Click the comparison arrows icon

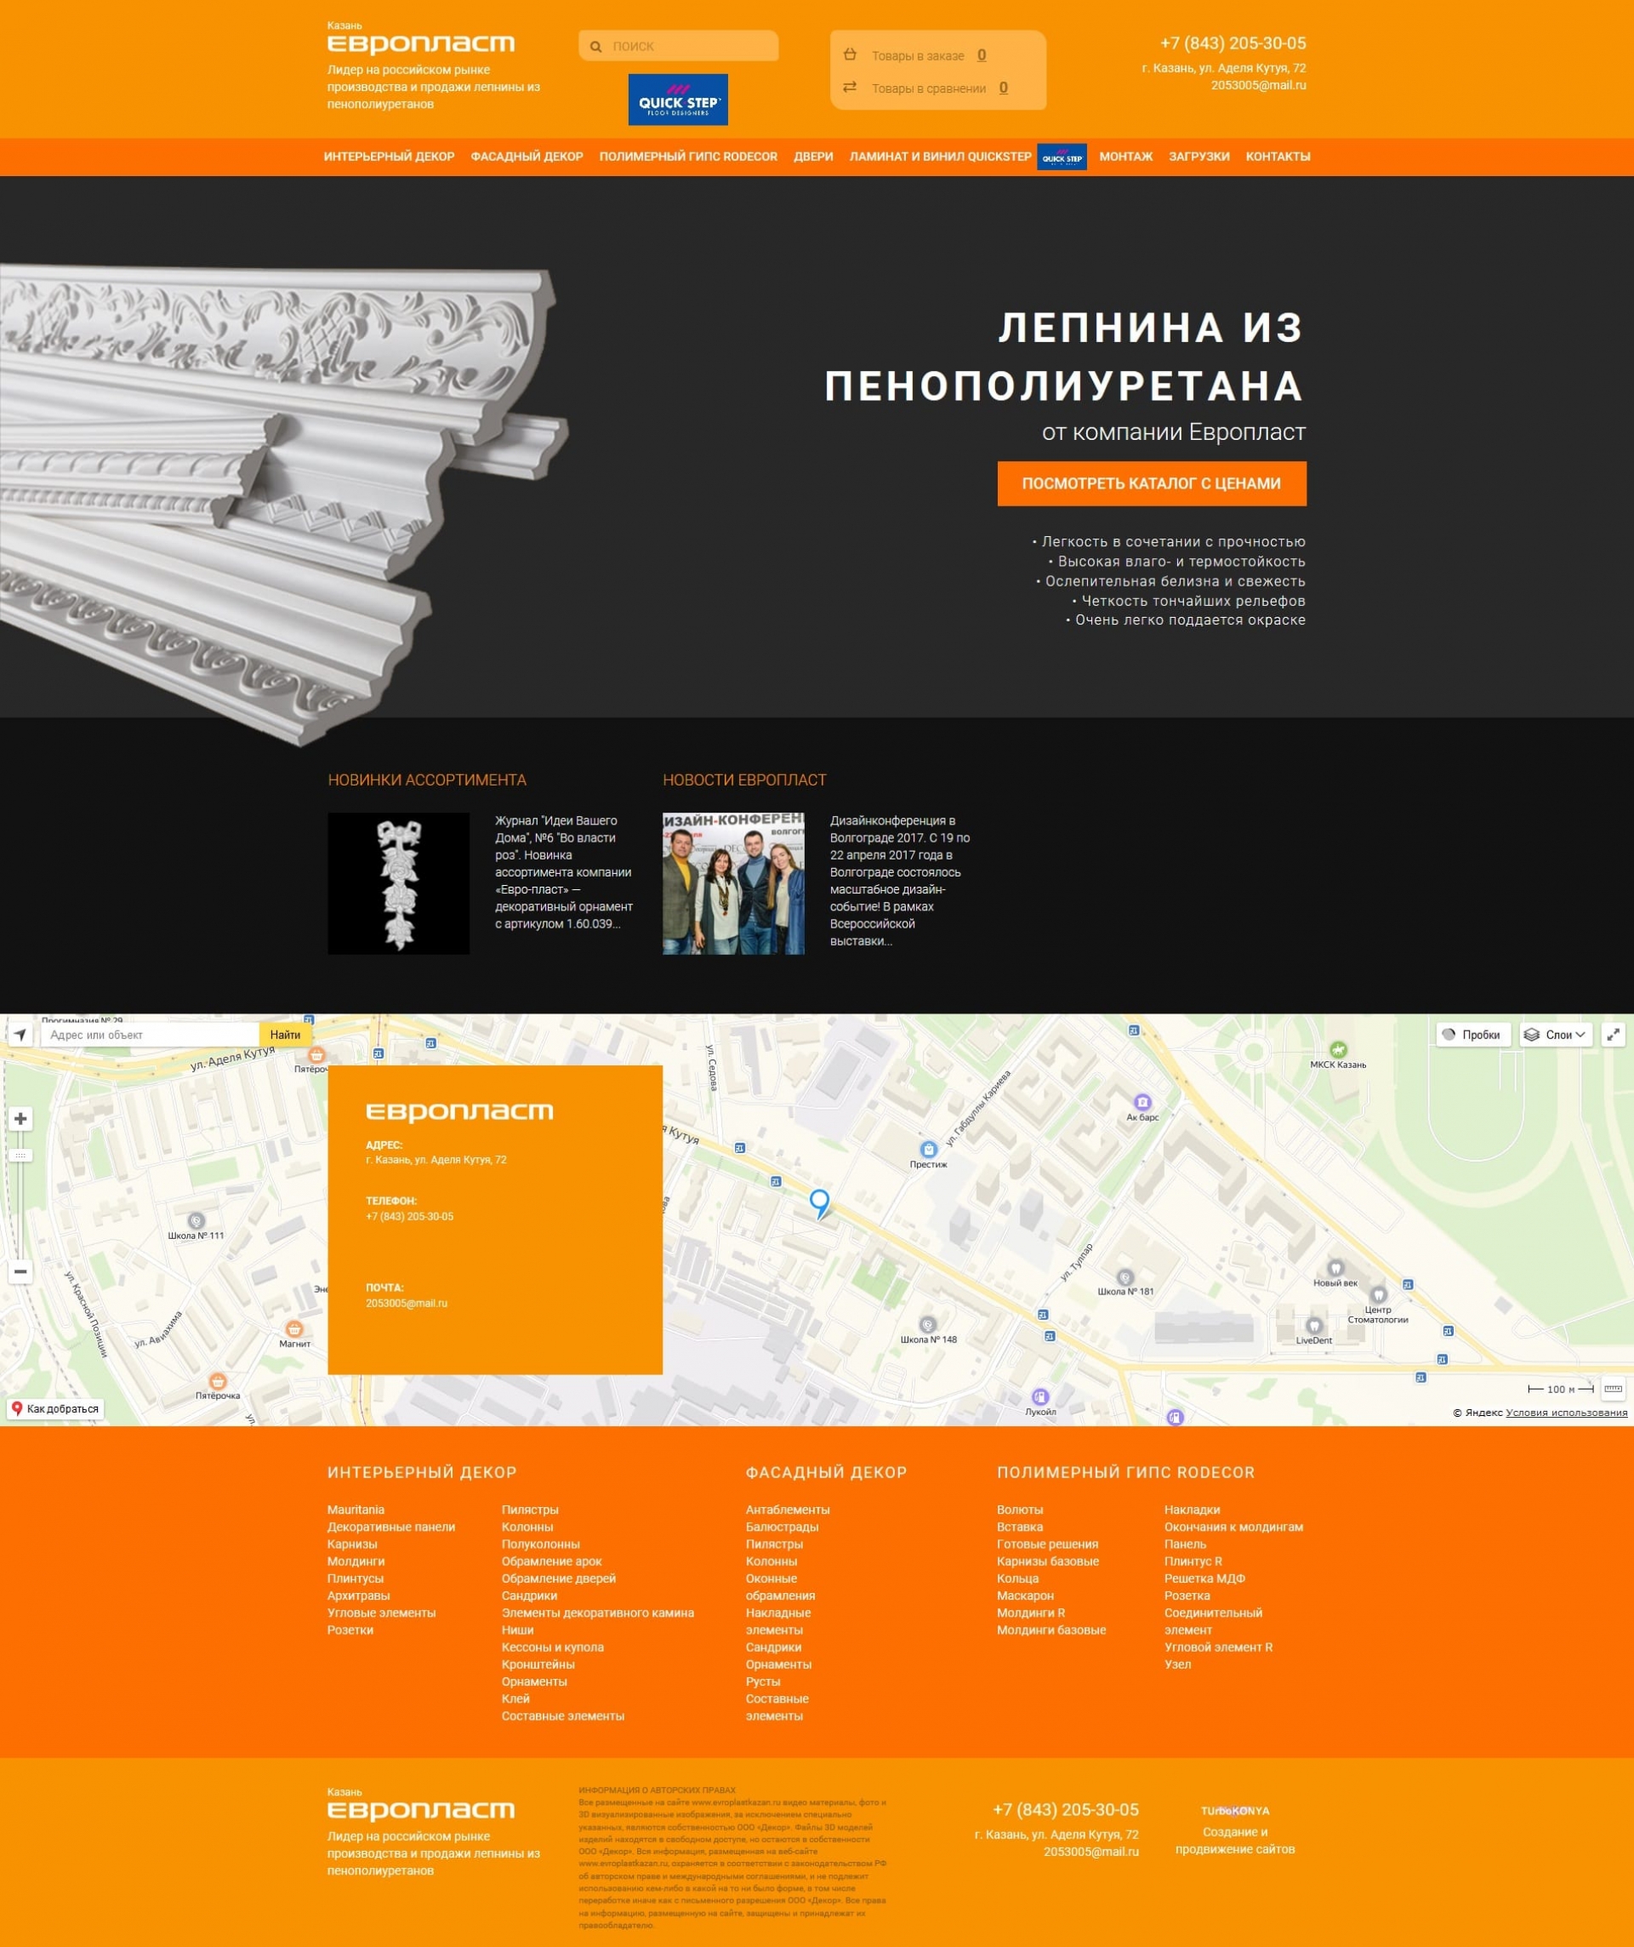click(849, 87)
